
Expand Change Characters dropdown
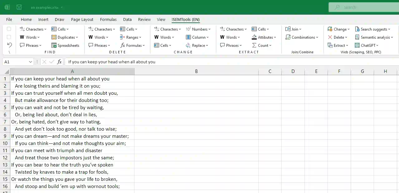180,29
